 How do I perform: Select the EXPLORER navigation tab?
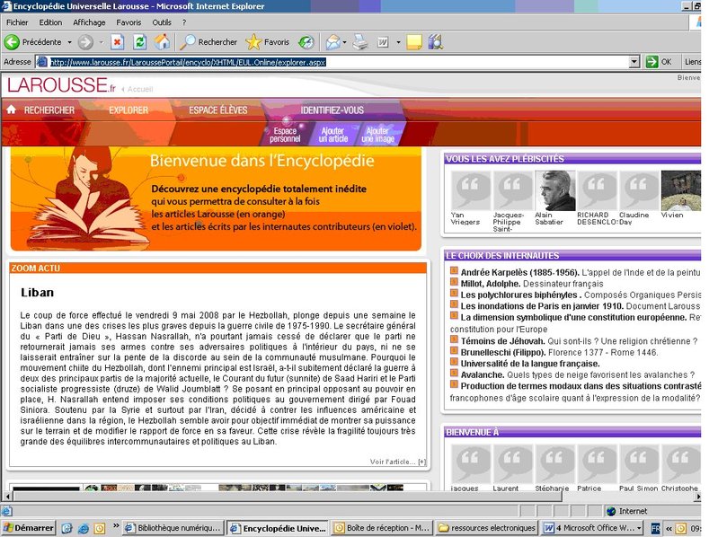(x=129, y=110)
